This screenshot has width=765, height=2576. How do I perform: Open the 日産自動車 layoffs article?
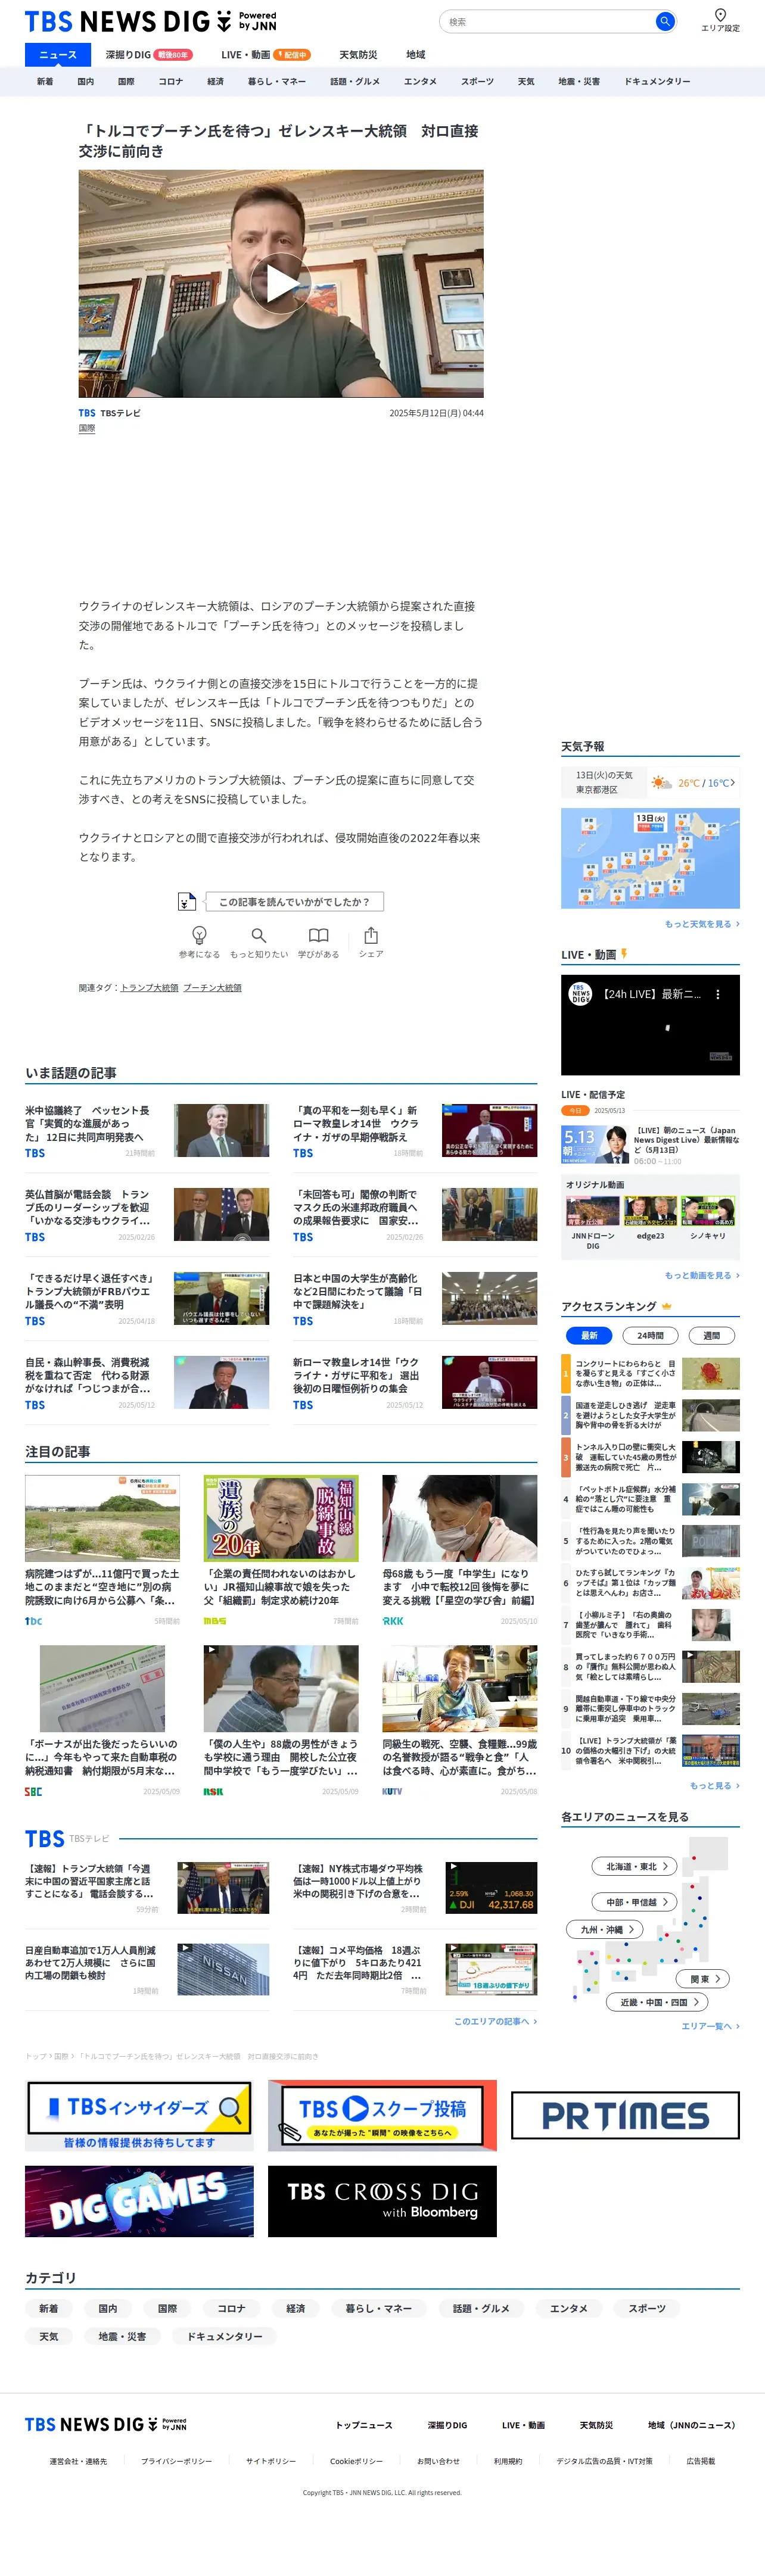pyautogui.click(x=147, y=1969)
